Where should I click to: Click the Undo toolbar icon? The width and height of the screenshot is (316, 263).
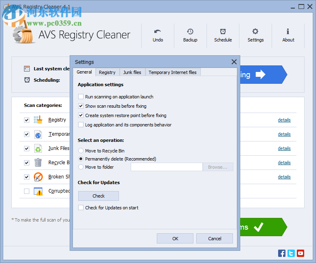[158, 32]
